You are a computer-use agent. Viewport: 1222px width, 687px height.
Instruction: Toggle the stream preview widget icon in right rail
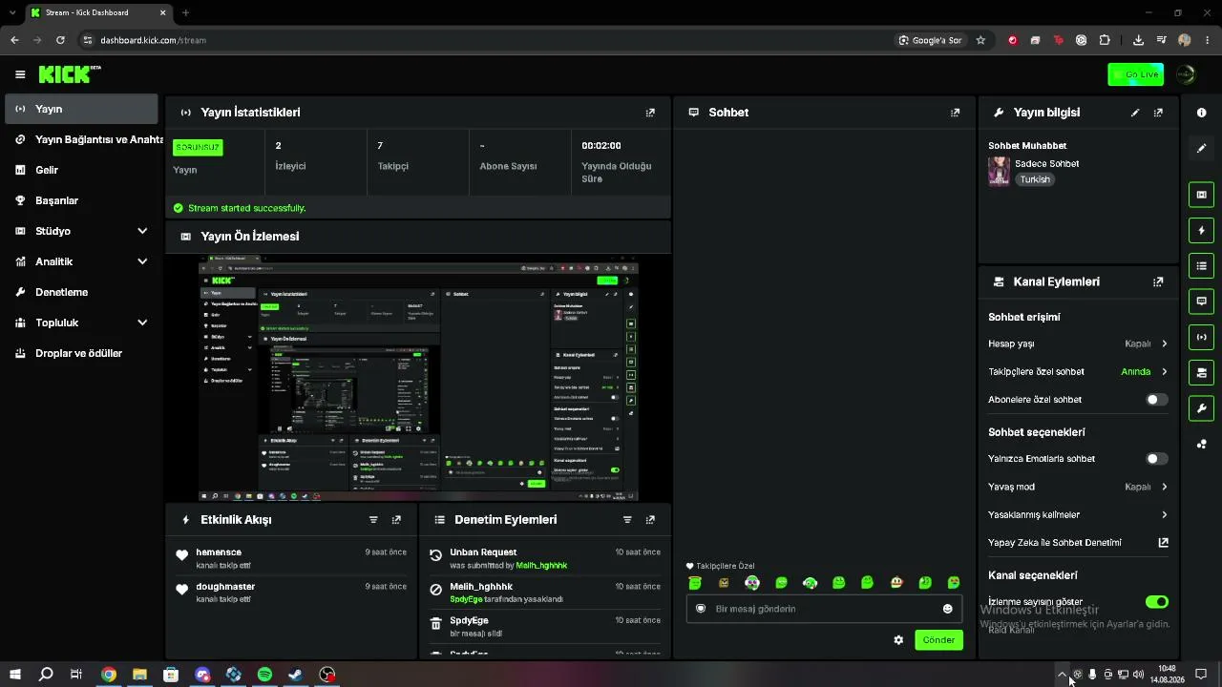click(1201, 195)
